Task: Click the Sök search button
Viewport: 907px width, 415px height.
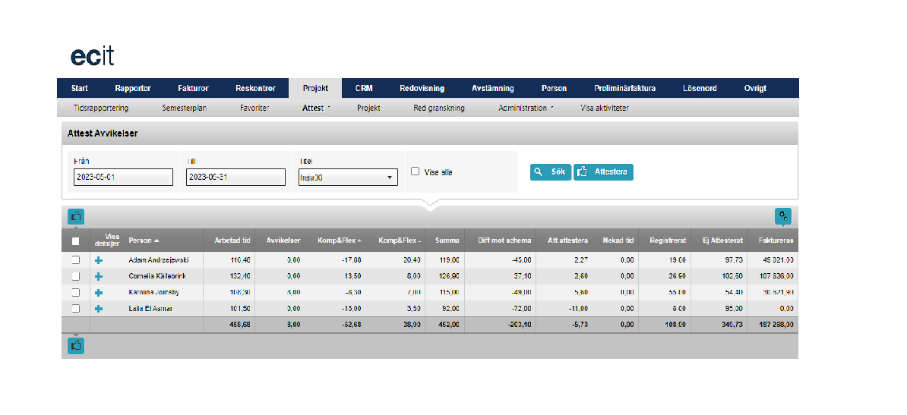Action: tap(551, 172)
